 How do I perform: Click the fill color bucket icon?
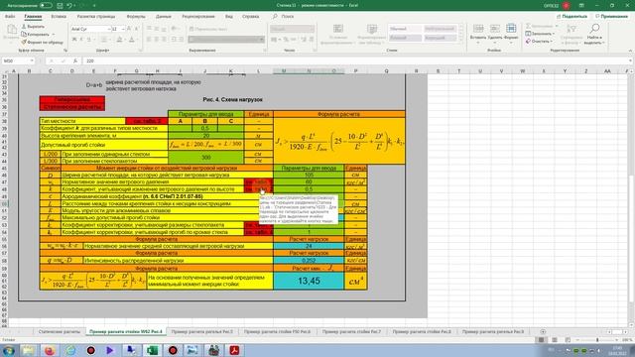tap(119, 40)
